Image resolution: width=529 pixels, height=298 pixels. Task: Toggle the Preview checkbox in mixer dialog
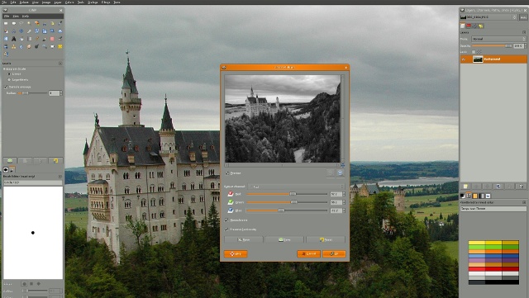227,173
